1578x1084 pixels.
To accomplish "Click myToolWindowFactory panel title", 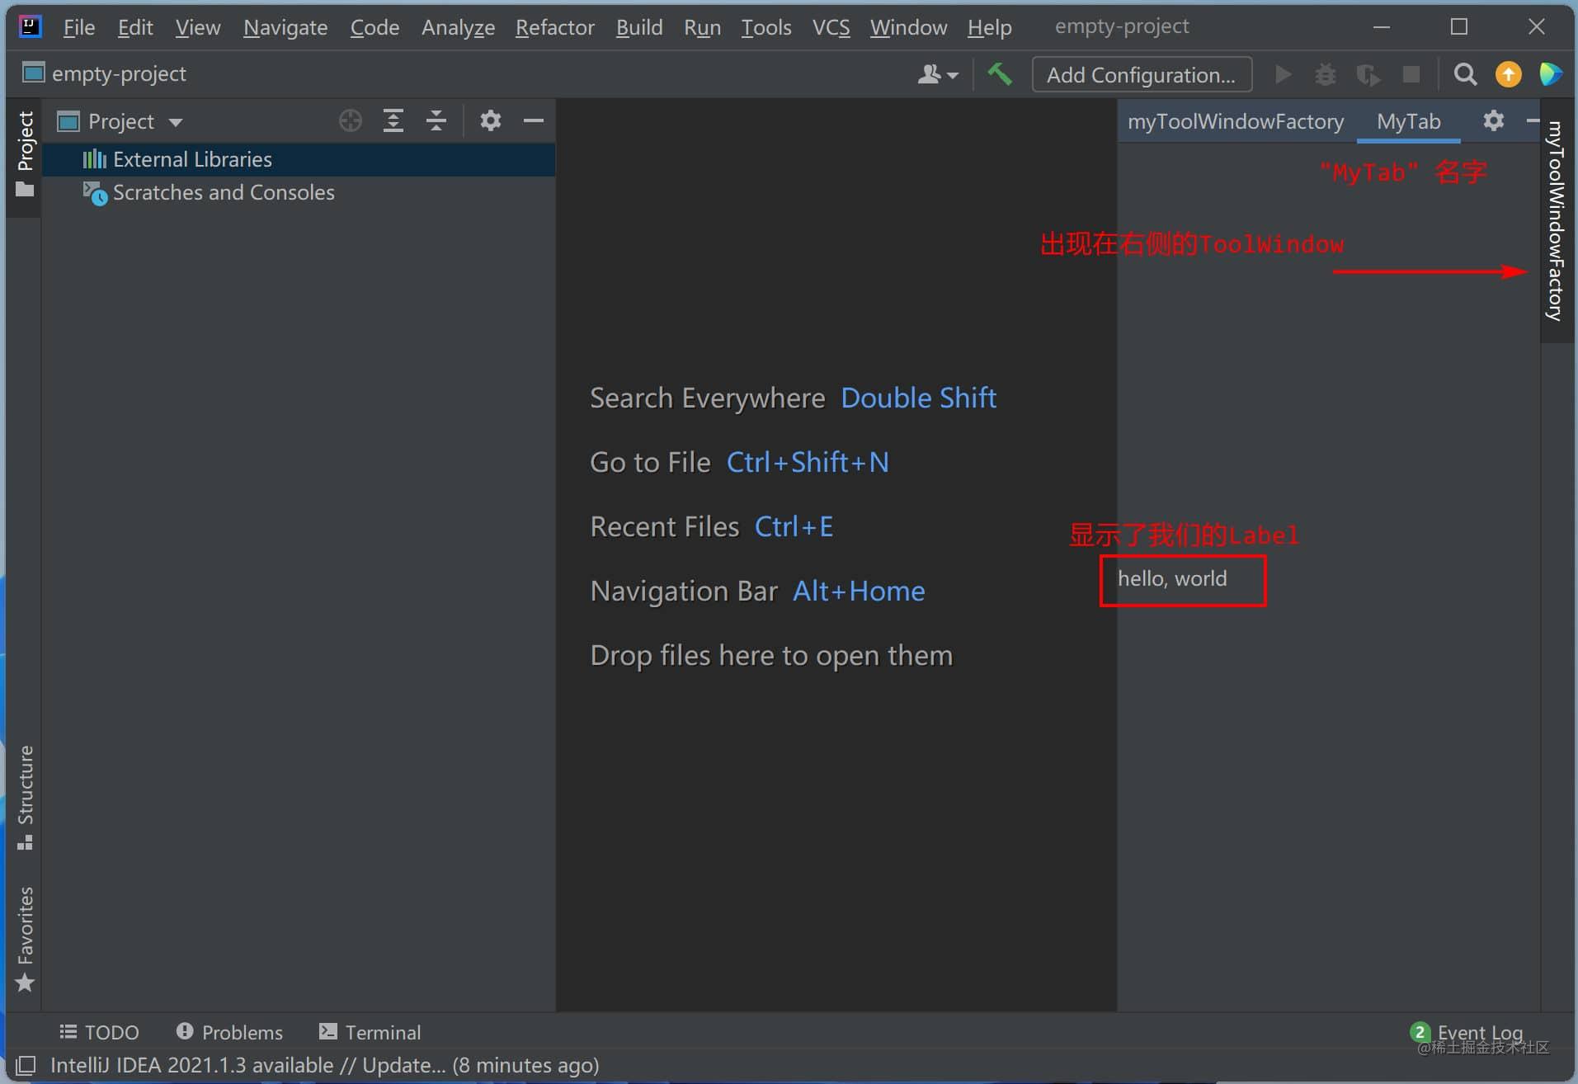I will (x=1235, y=121).
